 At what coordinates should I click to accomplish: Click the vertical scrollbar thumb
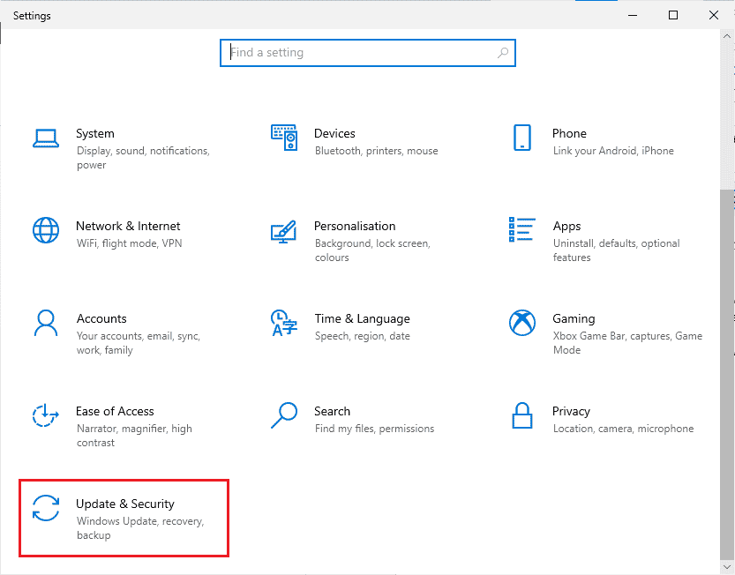pos(727,375)
